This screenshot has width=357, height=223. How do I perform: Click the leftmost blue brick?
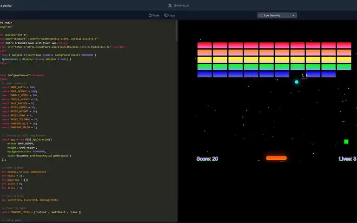pyautogui.click(x=205, y=74)
